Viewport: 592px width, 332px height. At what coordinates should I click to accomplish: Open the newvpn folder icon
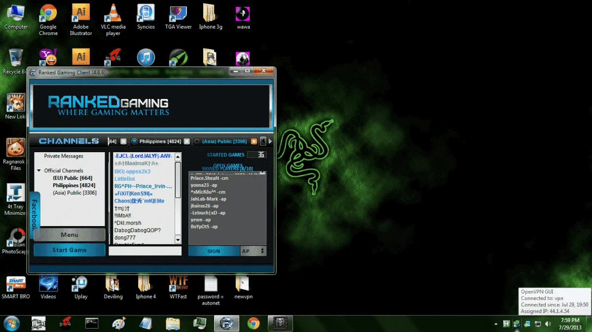243,287
